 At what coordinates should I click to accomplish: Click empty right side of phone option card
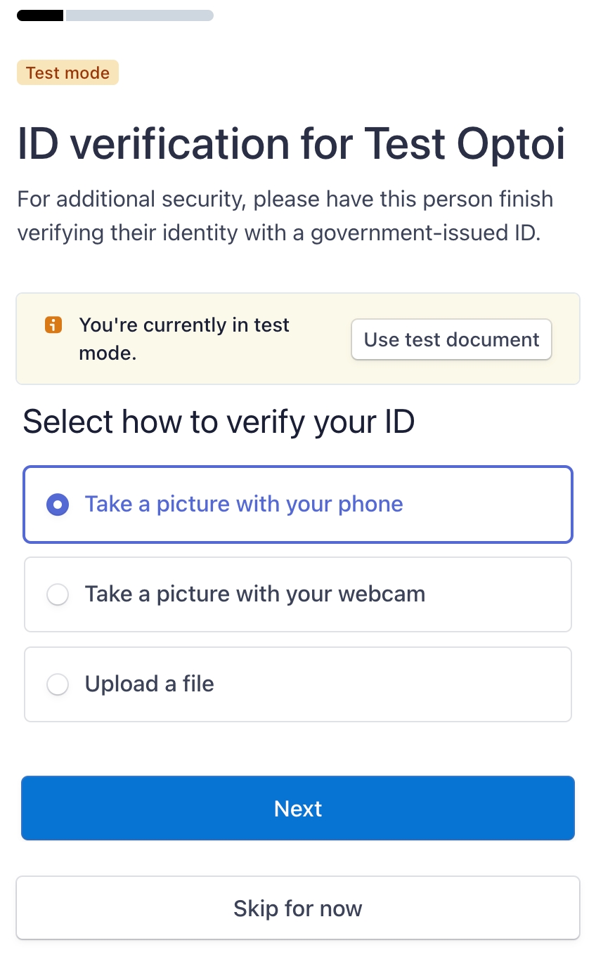pyautogui.click(x=492, y=504)
